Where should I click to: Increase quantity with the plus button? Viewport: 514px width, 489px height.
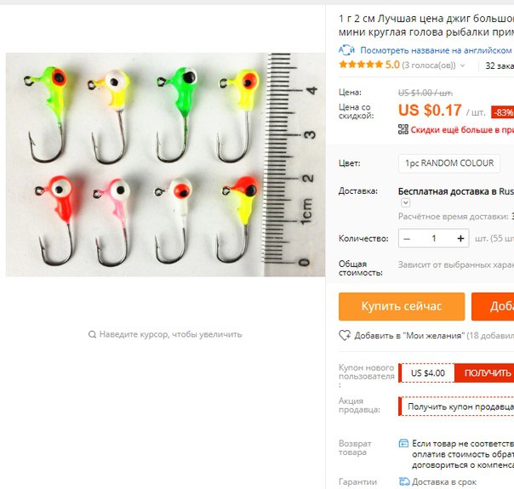coord(460,238)
